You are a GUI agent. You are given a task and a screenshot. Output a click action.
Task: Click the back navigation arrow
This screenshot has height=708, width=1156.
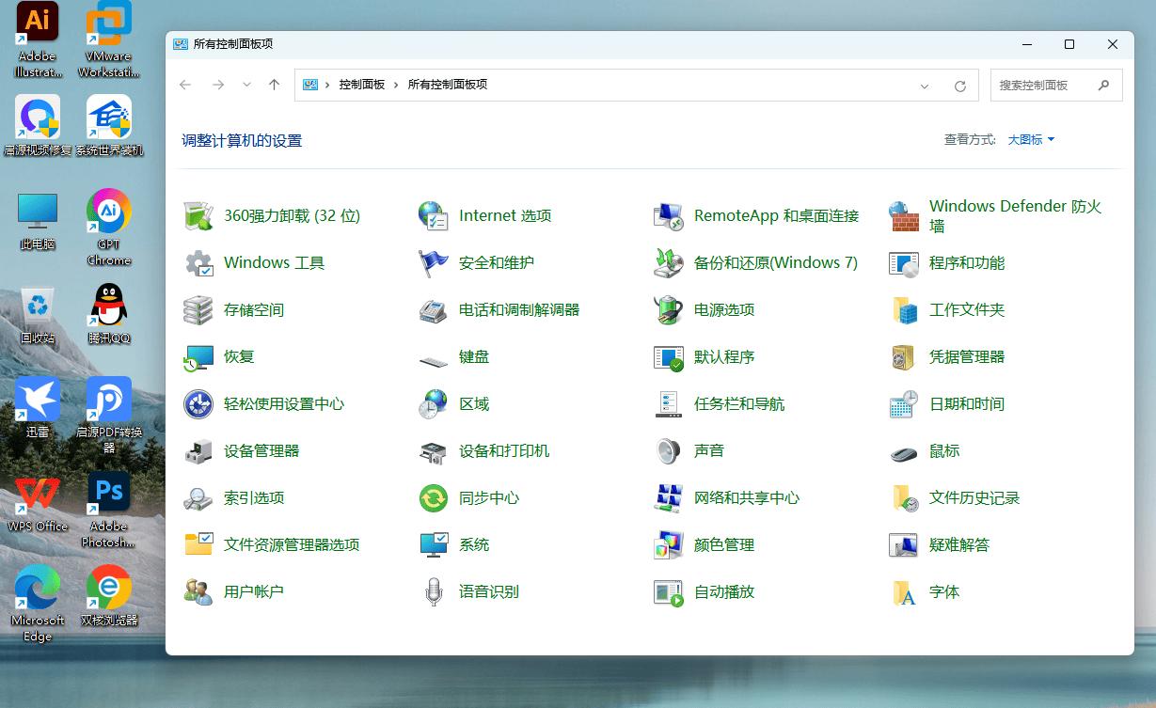pyautogui.click(x=185, y=85)
